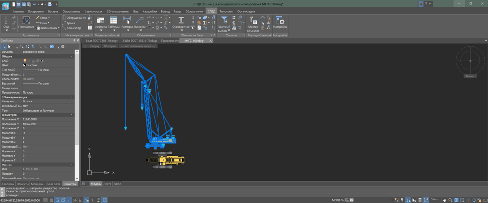Expand the Стена wall dropdown arrow

click(49, 18)
